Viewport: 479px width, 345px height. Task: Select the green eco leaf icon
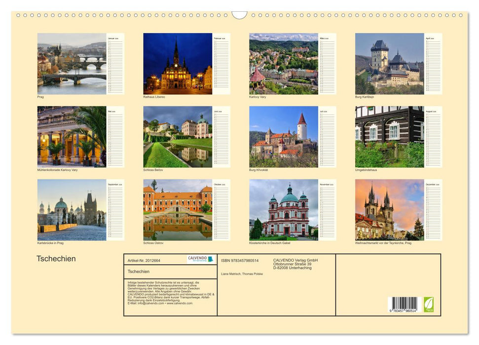tap(430, 304)
